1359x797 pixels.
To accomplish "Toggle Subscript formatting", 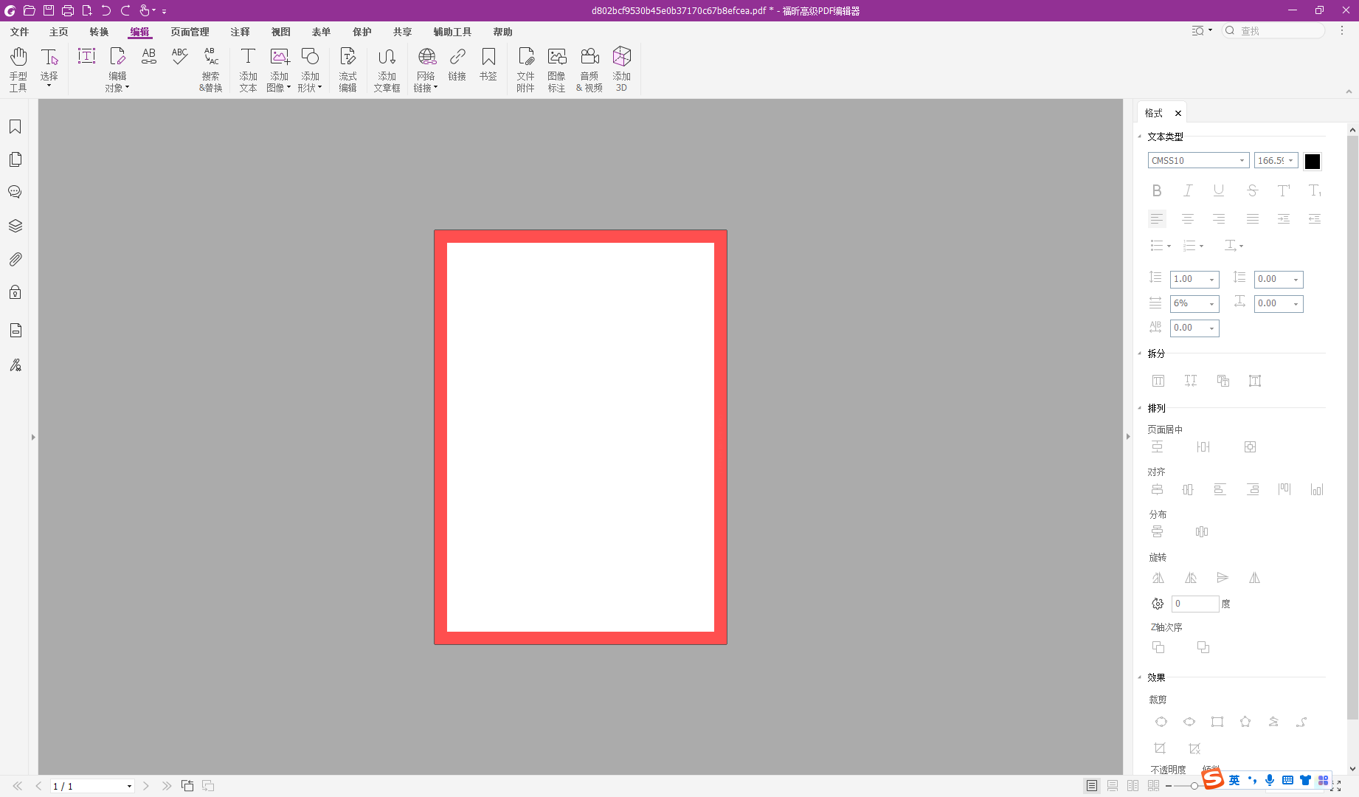I will point(1315,190).
